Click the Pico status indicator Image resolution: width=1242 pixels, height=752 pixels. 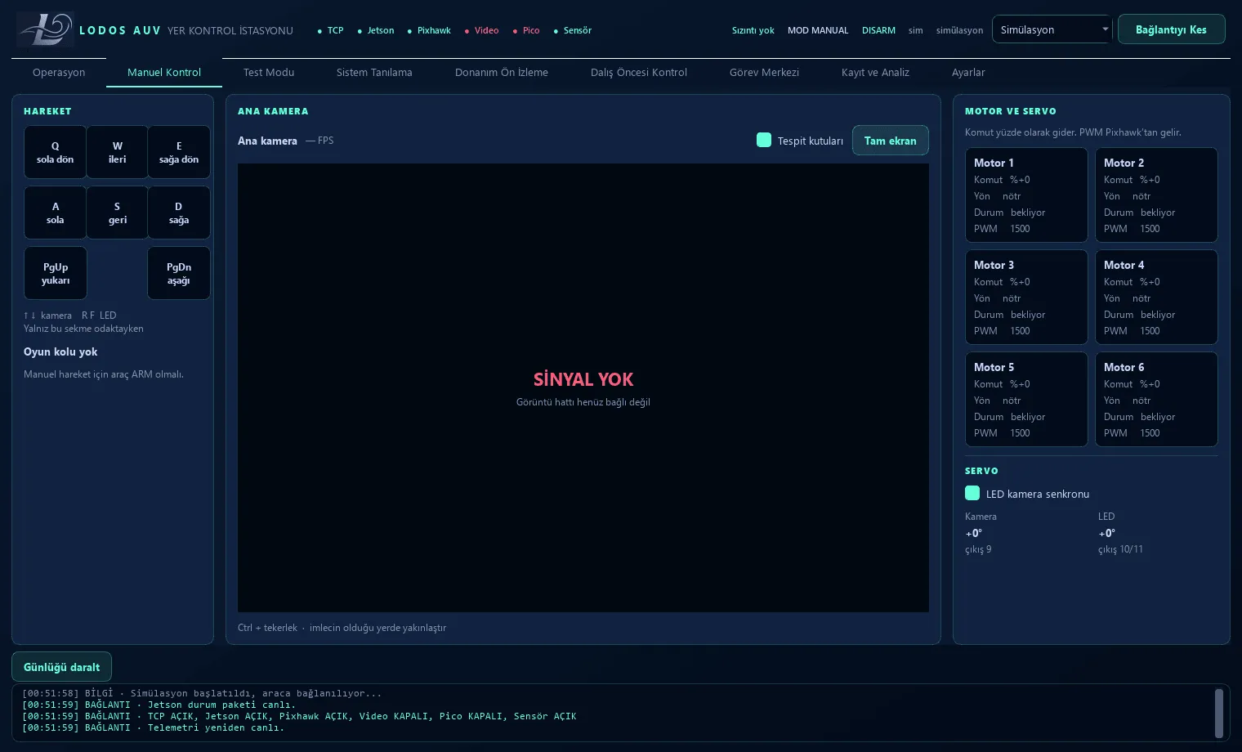526,30
